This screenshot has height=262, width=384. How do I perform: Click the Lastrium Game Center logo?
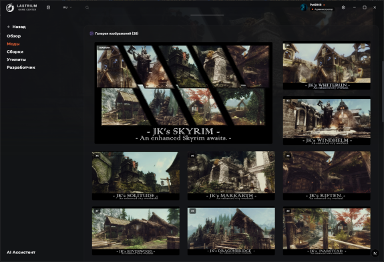(x=21, y=7)
